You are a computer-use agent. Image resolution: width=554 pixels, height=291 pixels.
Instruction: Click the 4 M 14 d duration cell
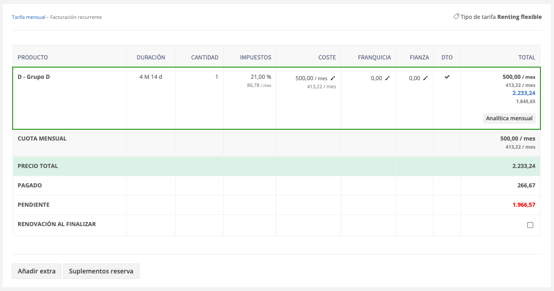pyautogui.click(x=151, y=77)
